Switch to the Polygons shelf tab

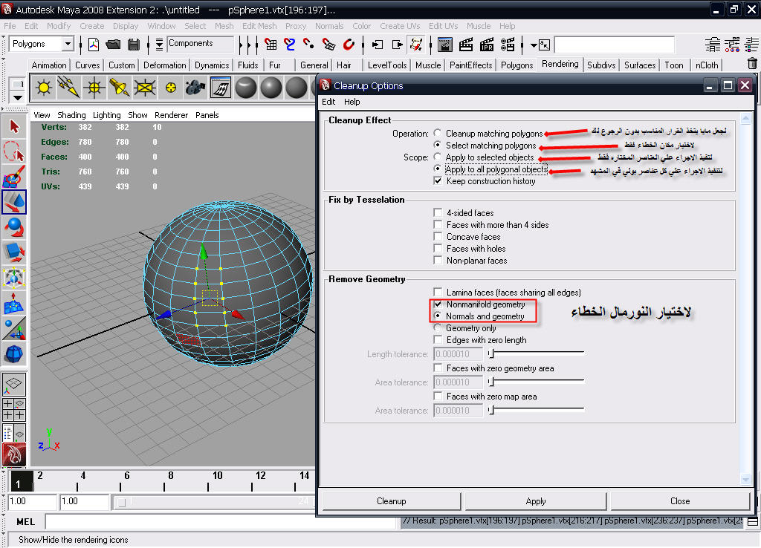[x=517, y=65]
